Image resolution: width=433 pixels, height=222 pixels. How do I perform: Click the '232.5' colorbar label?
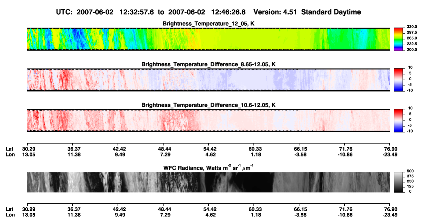(412, 44)
